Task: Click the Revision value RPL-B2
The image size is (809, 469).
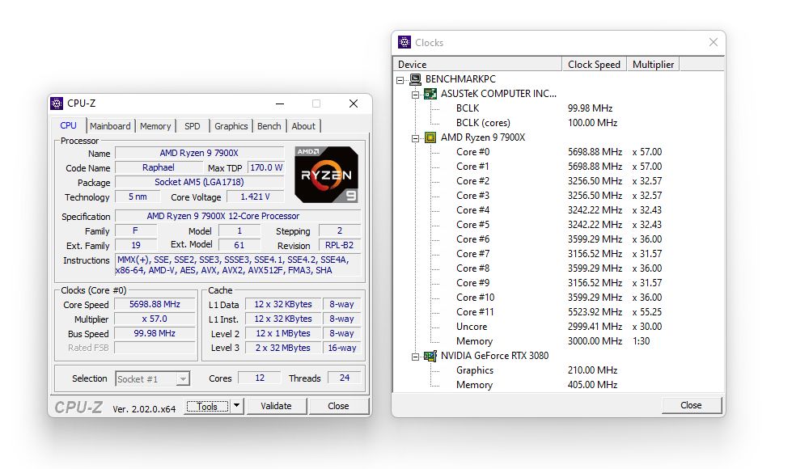Action: tap(340, 245)
